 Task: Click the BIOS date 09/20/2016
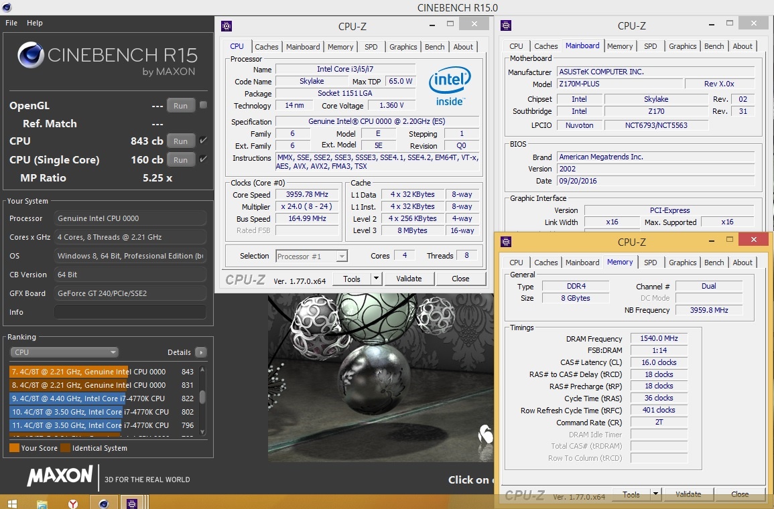click(655, 181)
